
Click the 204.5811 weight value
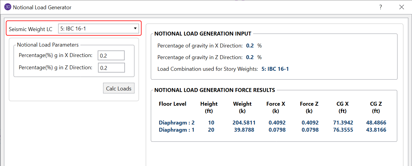244,123
